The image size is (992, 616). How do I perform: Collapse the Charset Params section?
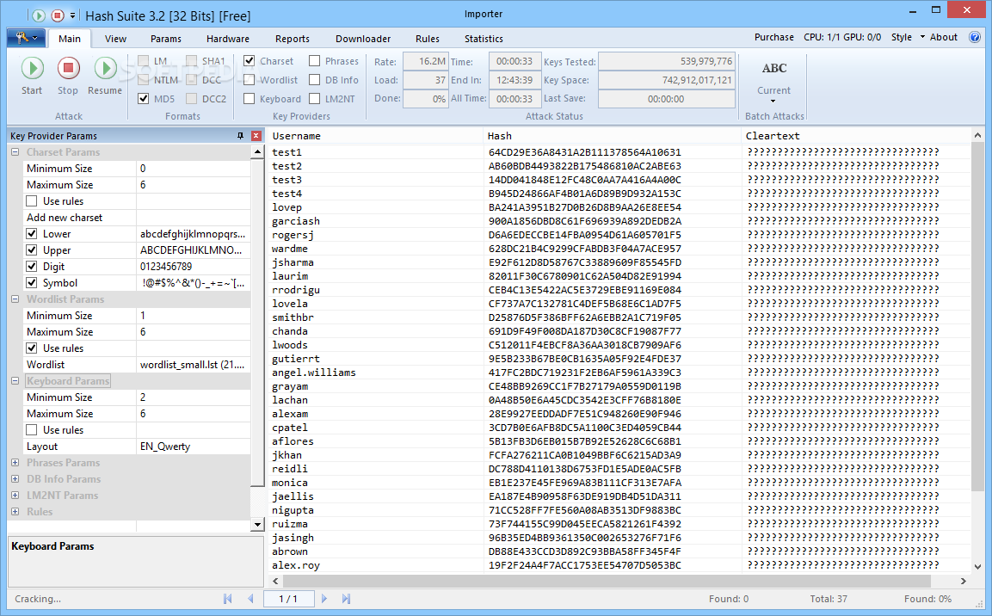pos(15,152)
